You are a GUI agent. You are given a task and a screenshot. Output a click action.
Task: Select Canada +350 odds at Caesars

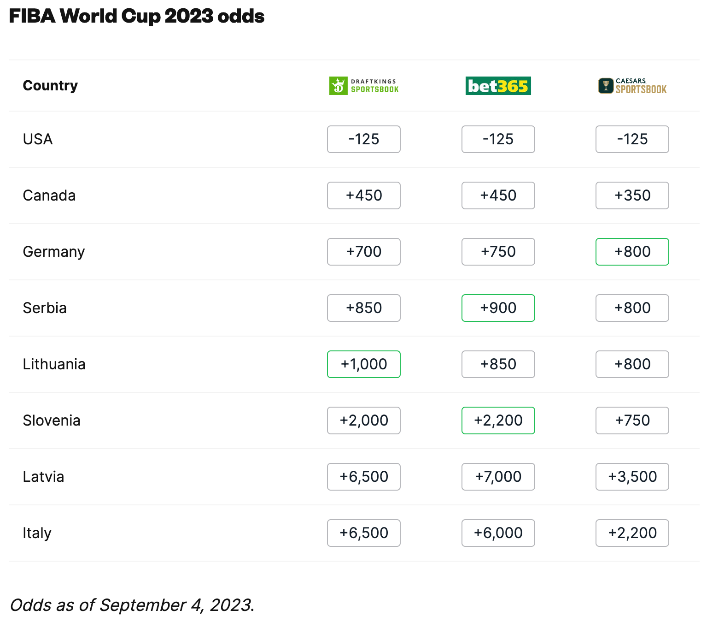tap(632, 196)
